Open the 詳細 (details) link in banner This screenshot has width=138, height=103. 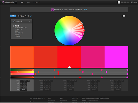86,10
